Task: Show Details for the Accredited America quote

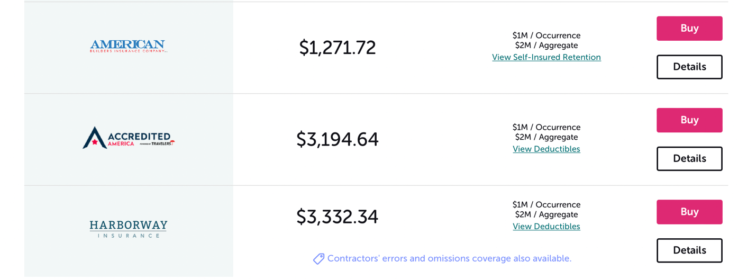Action: 689,158
